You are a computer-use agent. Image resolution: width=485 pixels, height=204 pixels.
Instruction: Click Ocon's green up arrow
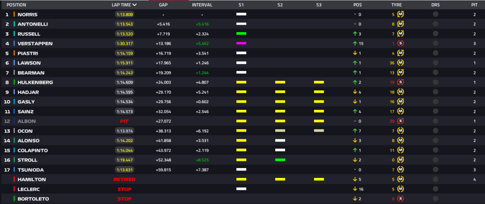click(355, 131)
